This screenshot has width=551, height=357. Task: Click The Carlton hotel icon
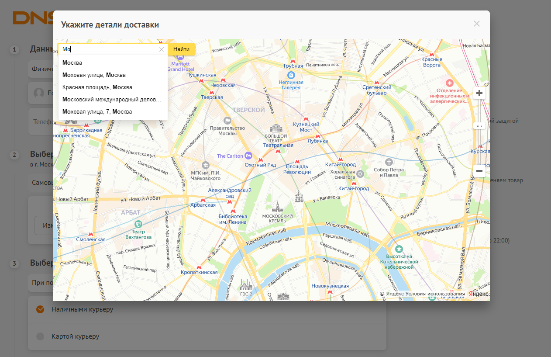[x=248, y=156]
